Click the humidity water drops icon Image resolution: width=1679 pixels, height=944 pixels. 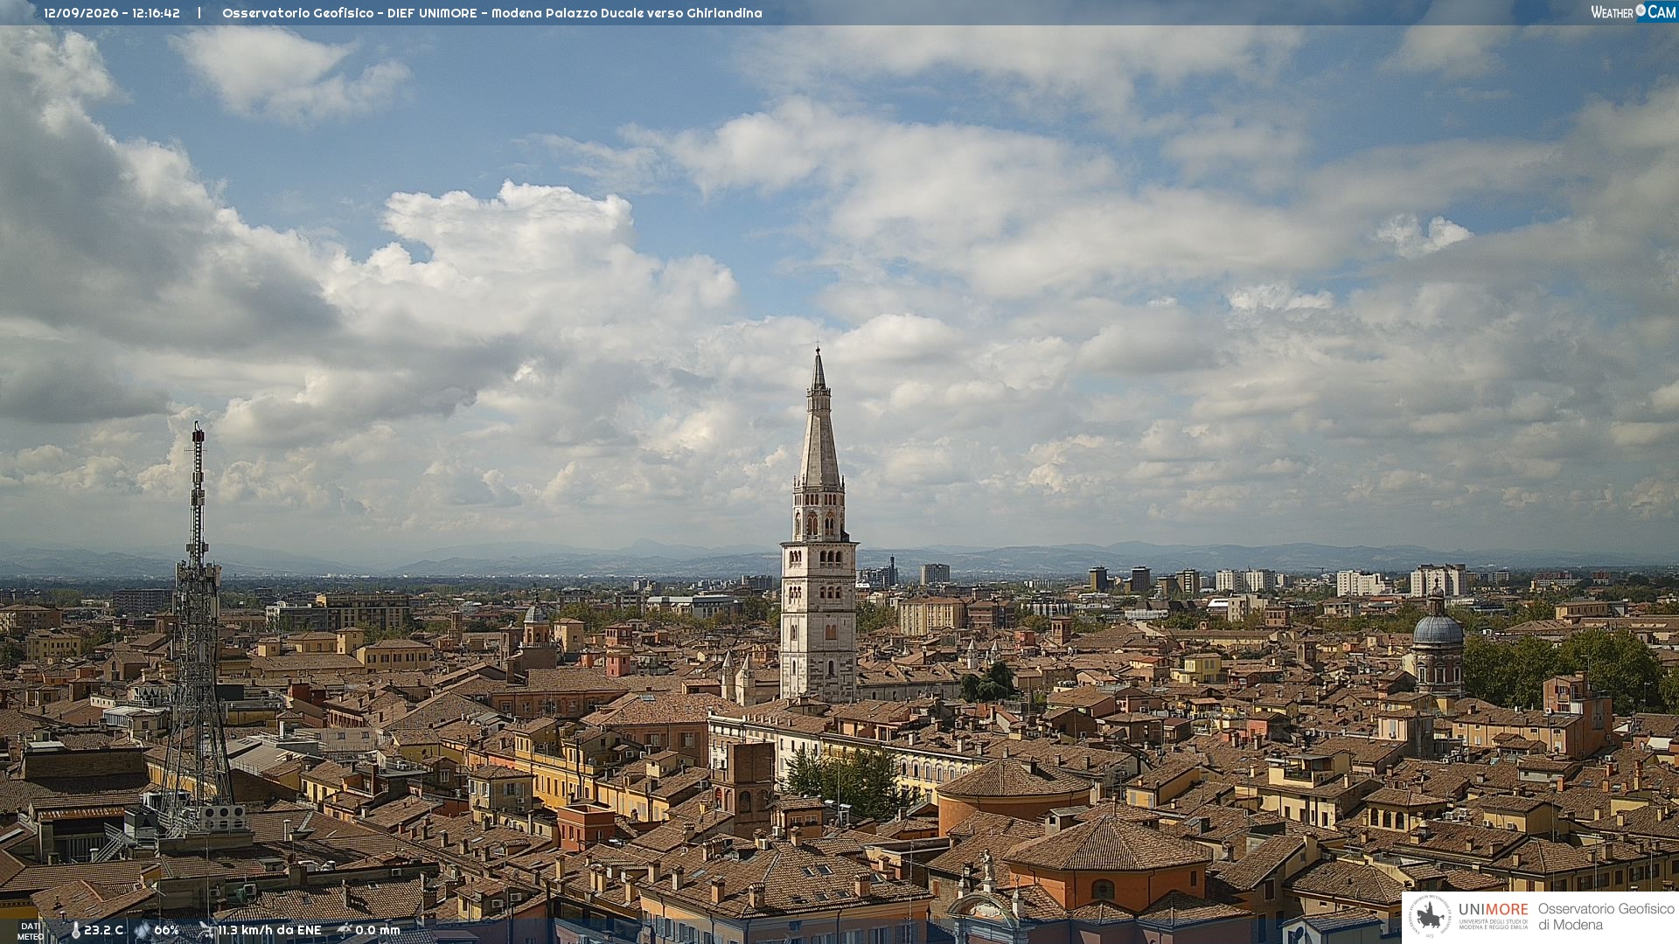pos(142,930)
